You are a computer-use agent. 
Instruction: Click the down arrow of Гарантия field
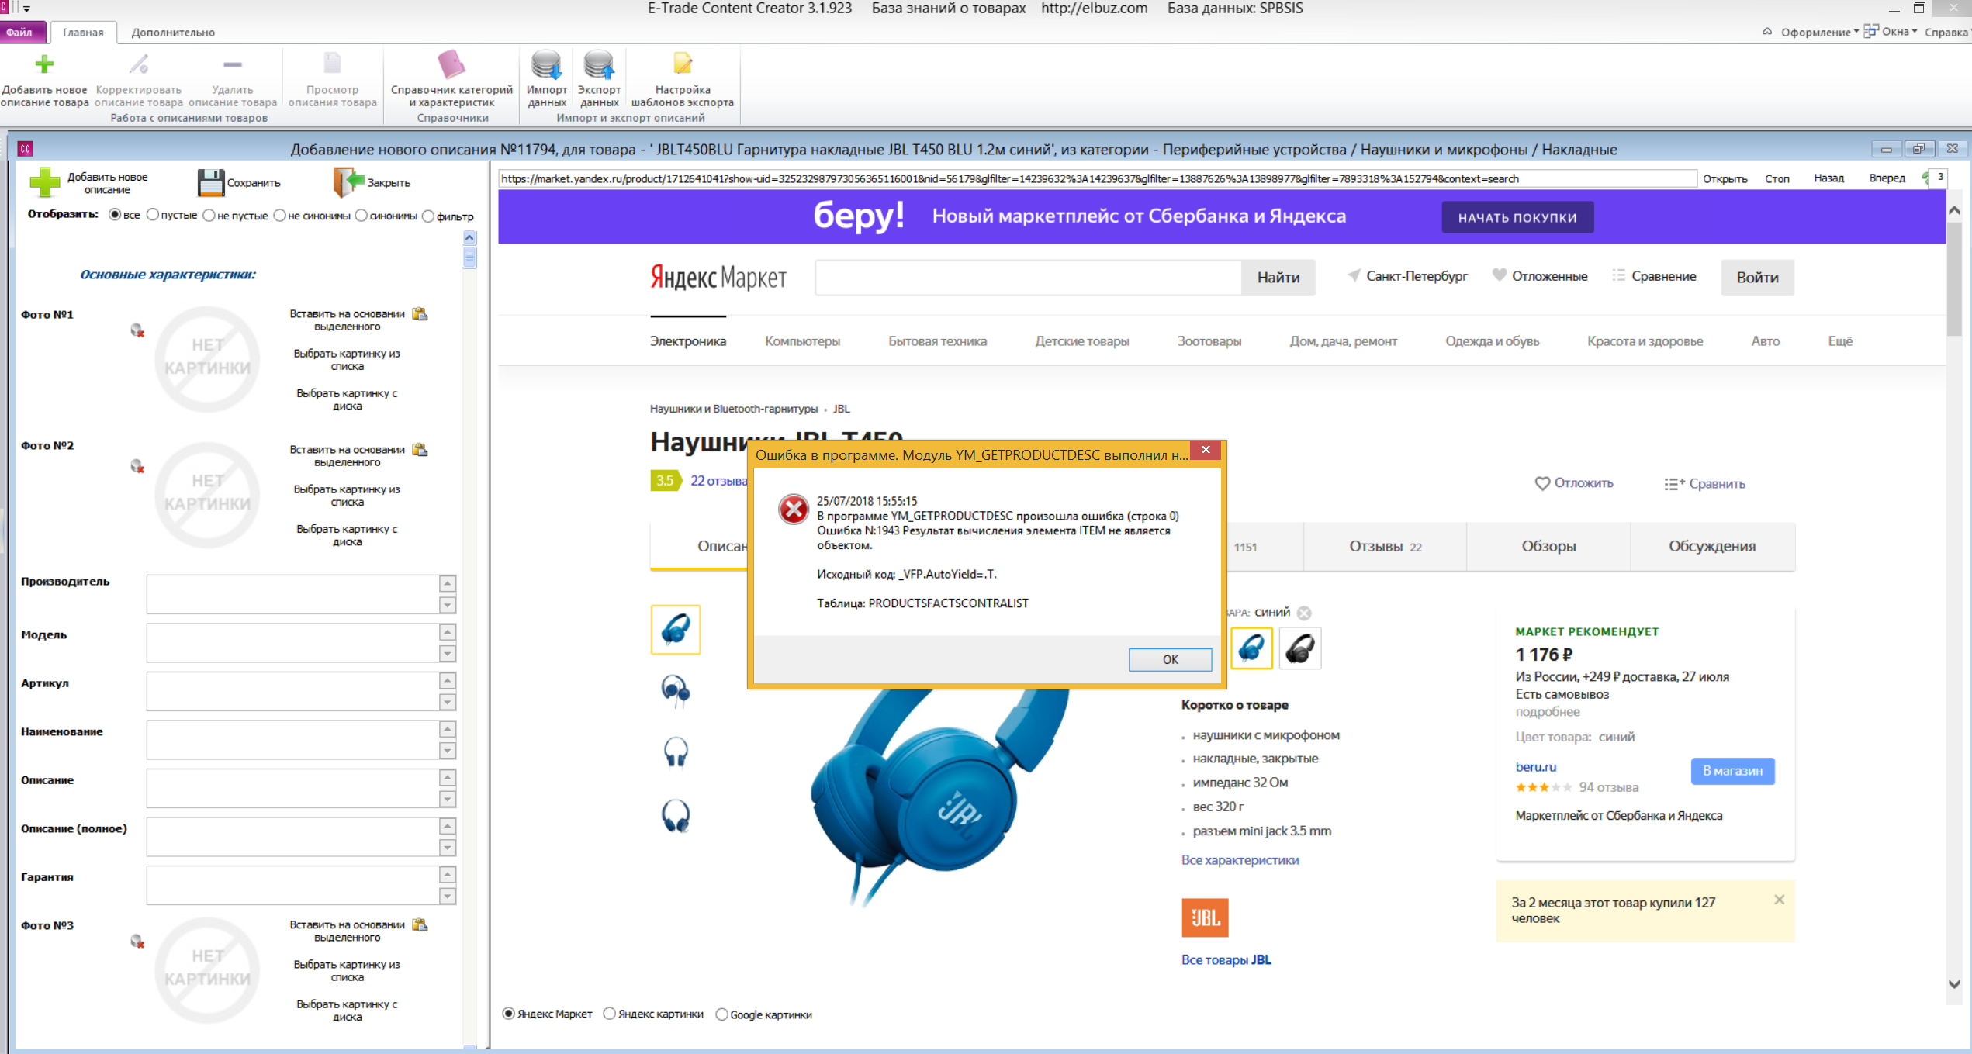(448, 896)
